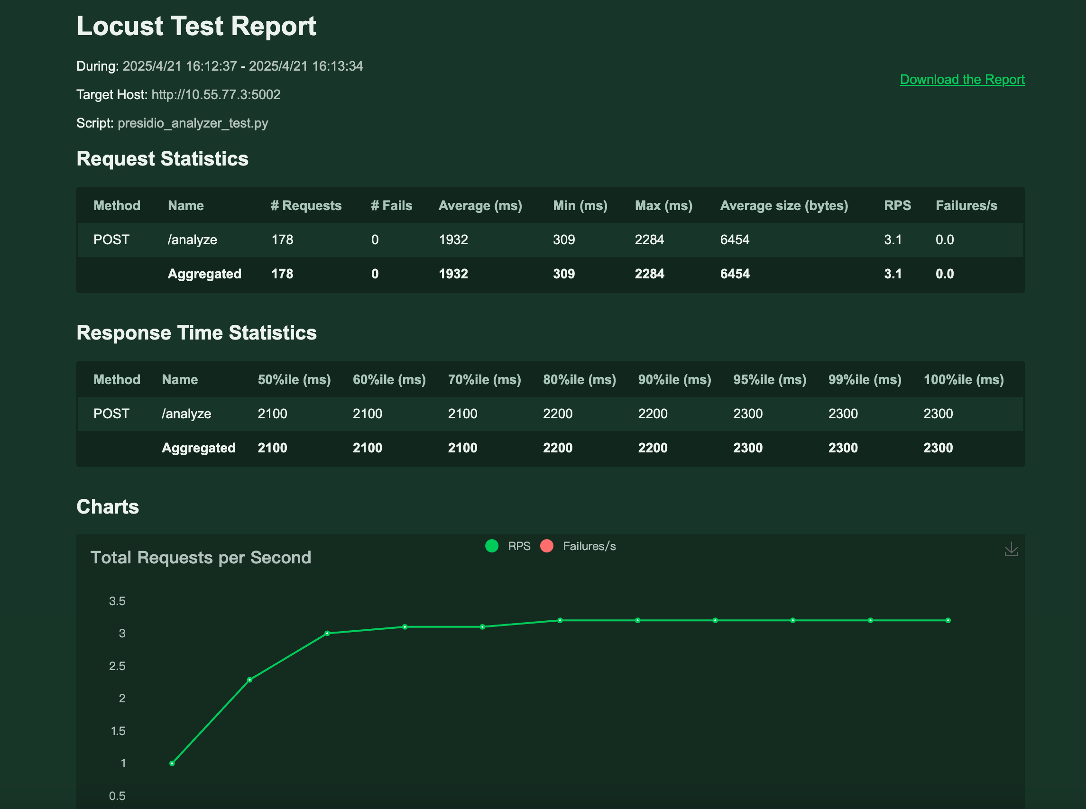Click the first RPS data point at 1

pyautogui.click(x=172, y=763)
